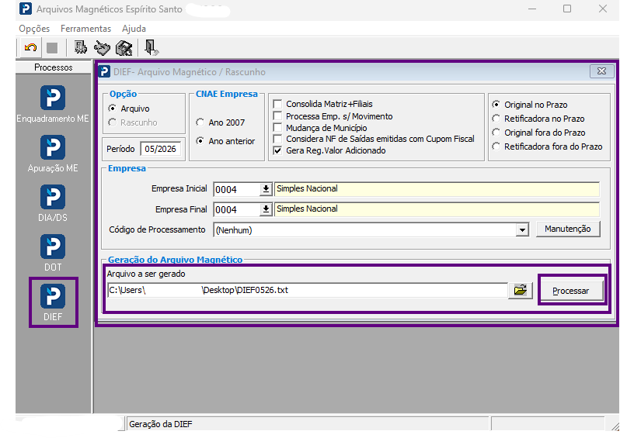The image size is (620, 438).
Task: Open Empresa Inicial lookup arrow
Action: (266, 189)
